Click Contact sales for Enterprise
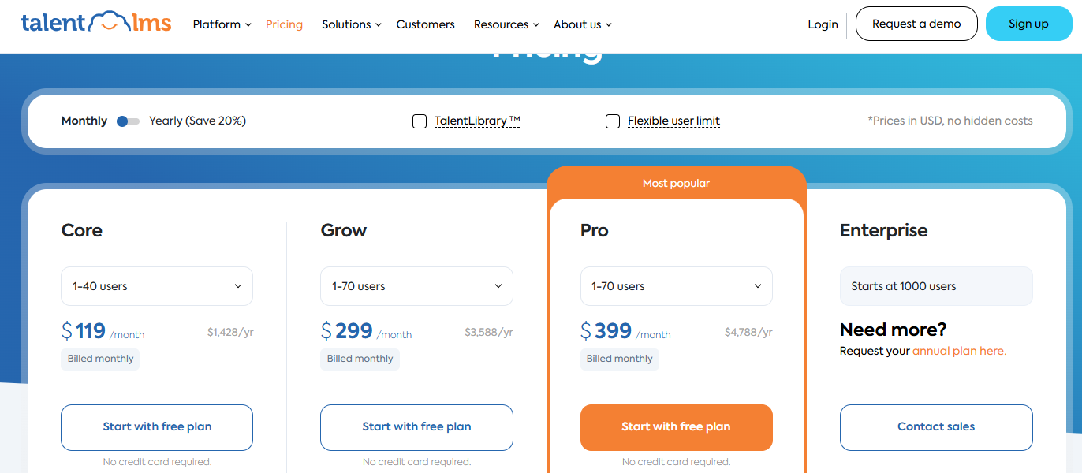The image size is (1082, 473). coord(936,426)
